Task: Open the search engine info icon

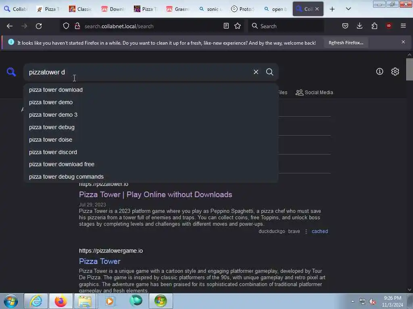Action: (x=380, y=72)
